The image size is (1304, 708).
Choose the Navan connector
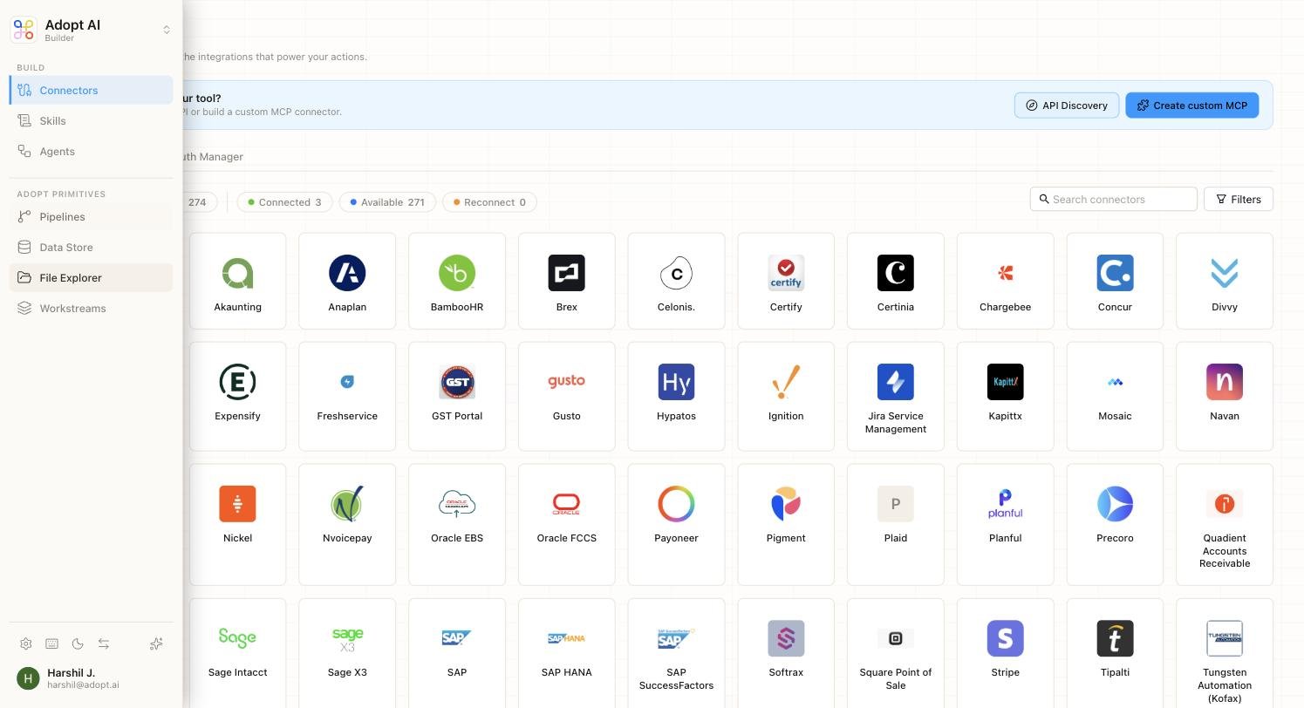[1225, 396]
